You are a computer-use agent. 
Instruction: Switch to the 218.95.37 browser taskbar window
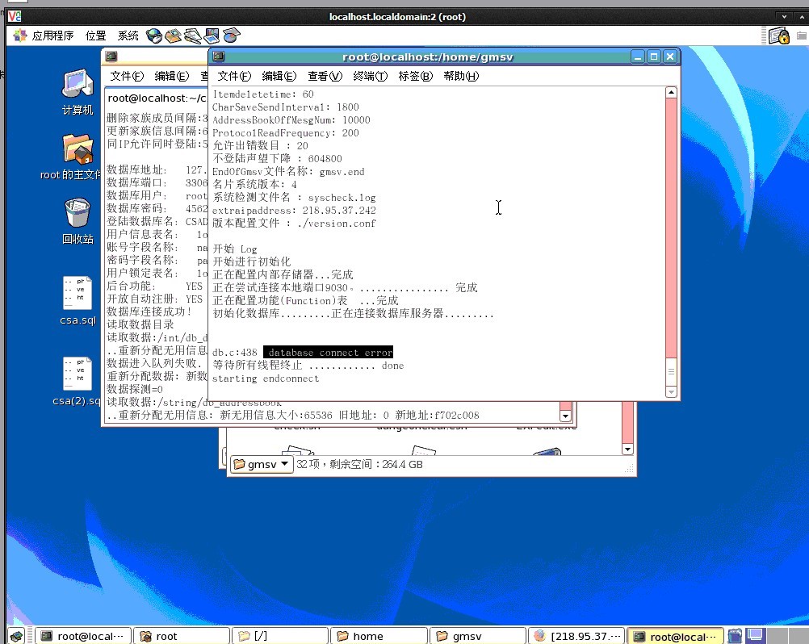tap(576, 636)
